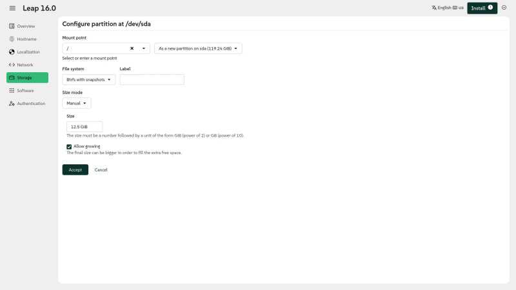
Task: Go to the Authentication section
Action: (27, 103)
